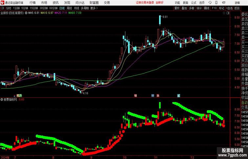248x159 pixels.
Task: Toggle the right info panel icon
Action: coord(228,13)
